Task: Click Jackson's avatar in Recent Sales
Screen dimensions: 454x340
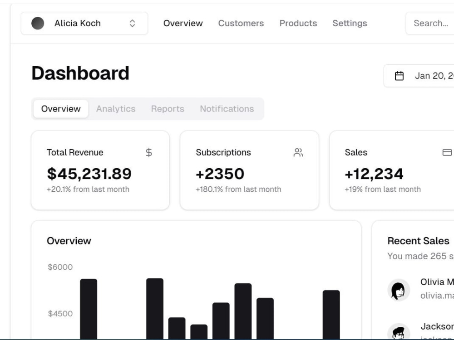Action: point(399,332)
